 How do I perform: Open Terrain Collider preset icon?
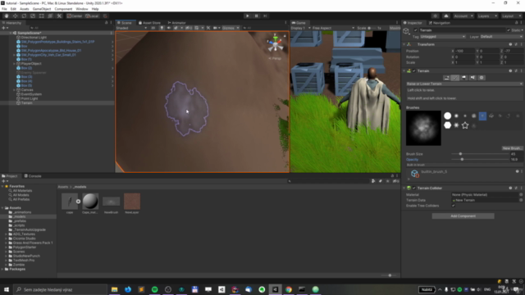[516, 188]
